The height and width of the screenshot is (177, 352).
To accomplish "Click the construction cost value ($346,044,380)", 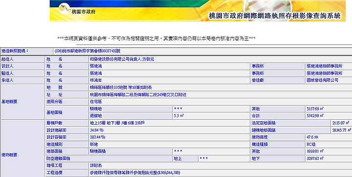I will pos(135,173).
